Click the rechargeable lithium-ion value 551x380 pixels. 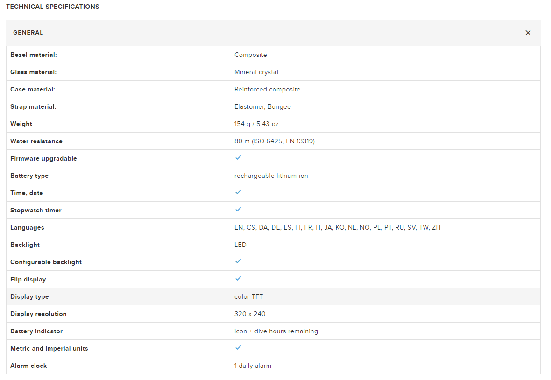[271, 176]
